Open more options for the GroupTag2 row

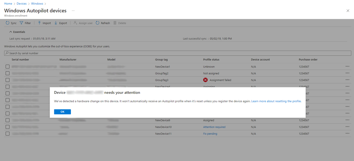(x=347, y=73)
